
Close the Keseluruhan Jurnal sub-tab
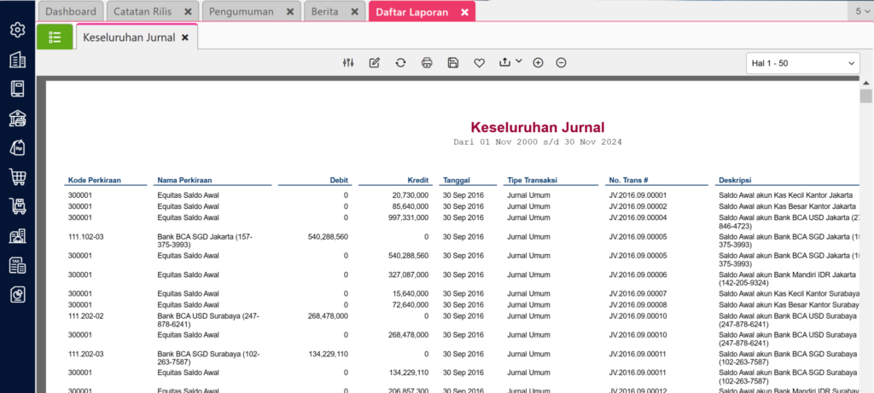pos(185,38)
